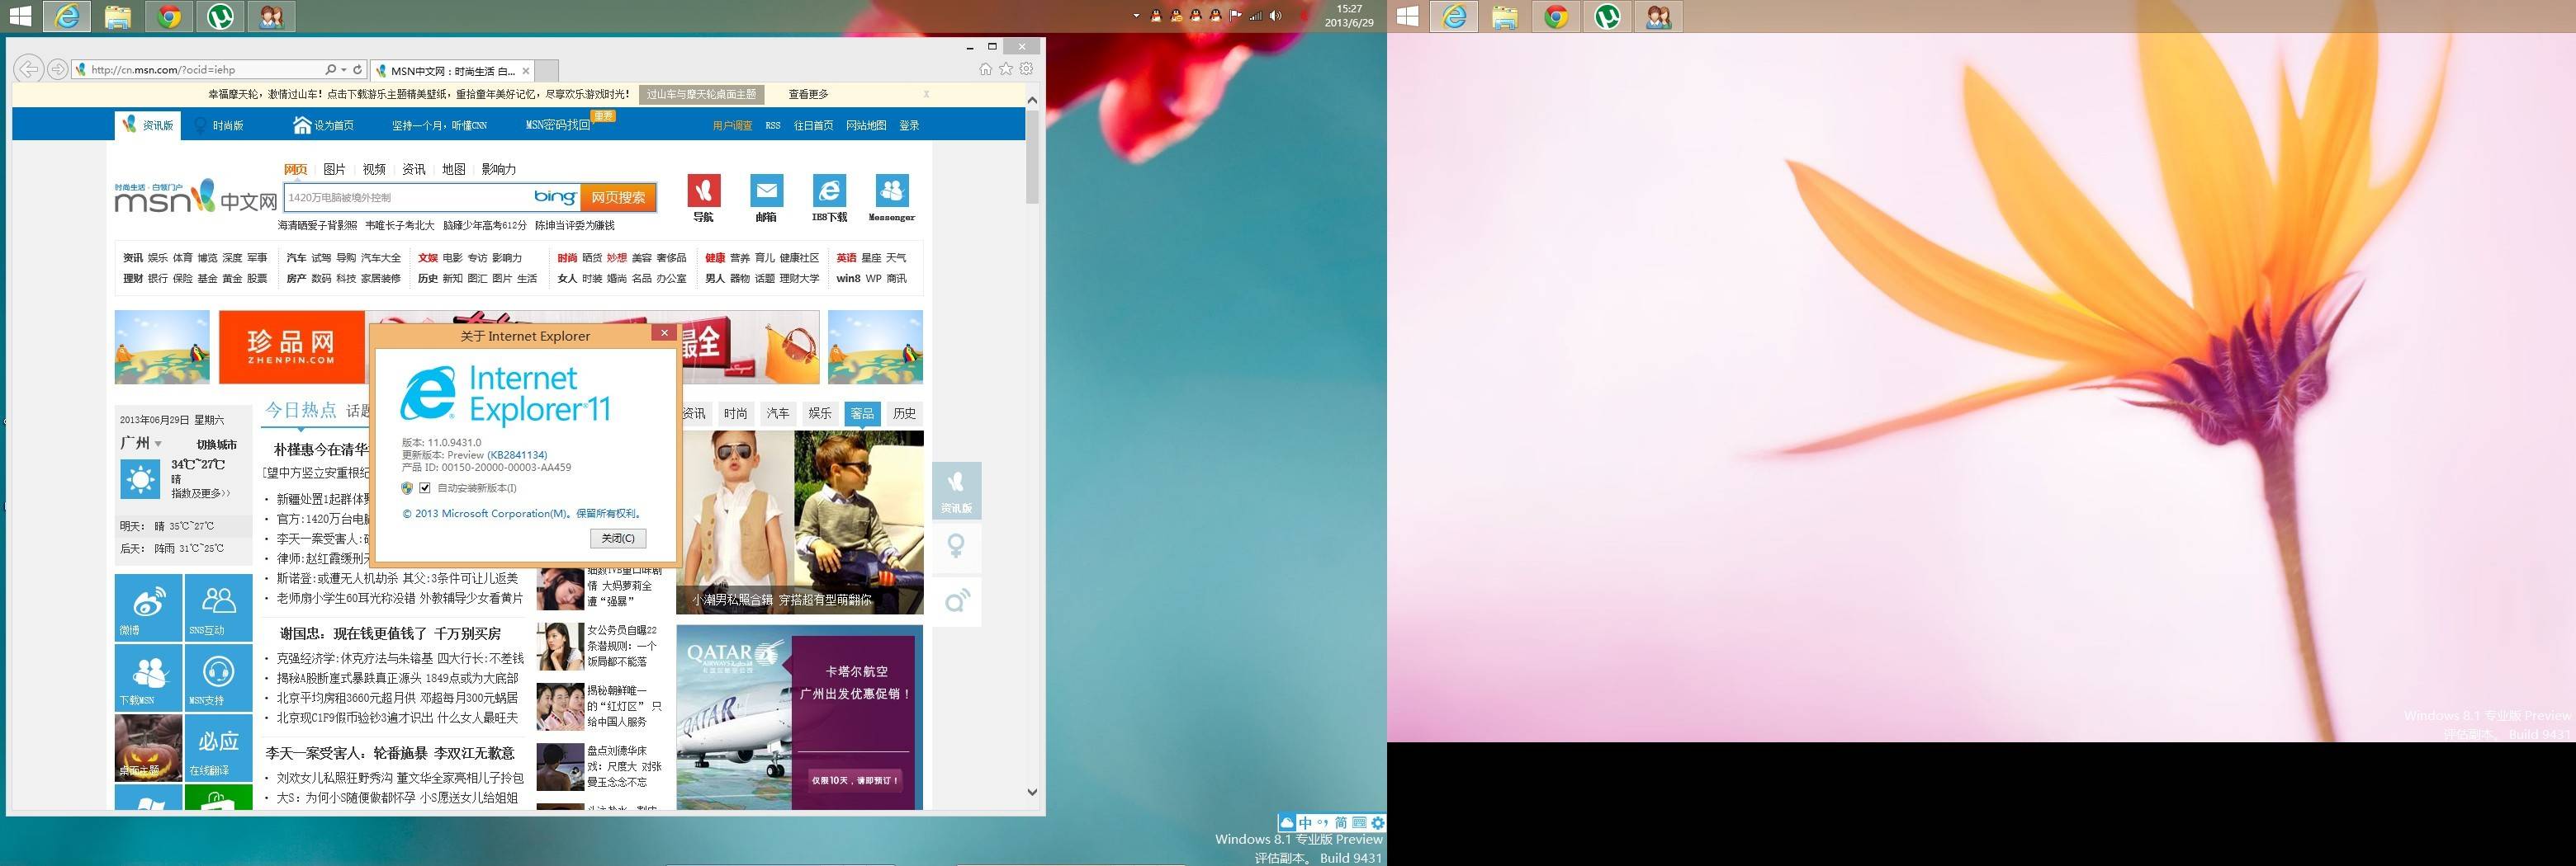Open the KB2841134 link in About dialog
This screenshot has height=866, width=2576.
click(517, 454)
